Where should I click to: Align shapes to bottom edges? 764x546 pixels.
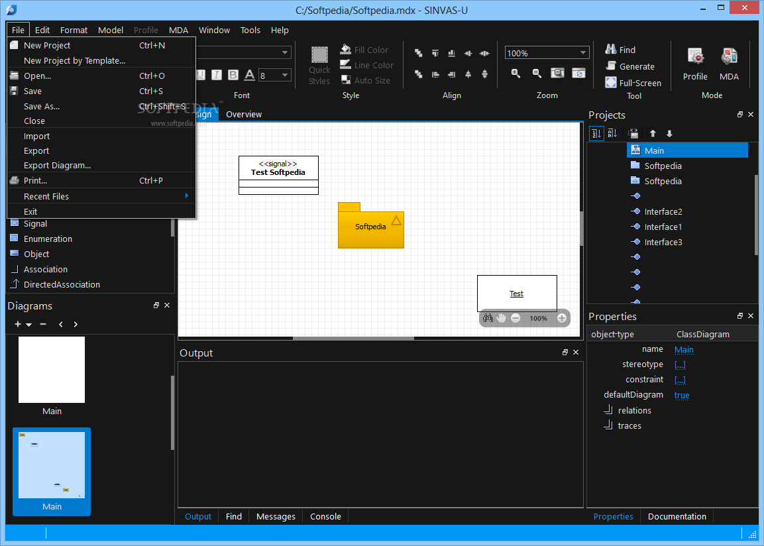point(452,53)
